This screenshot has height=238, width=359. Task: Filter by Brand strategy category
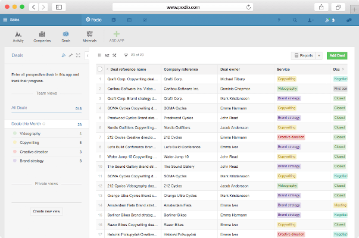[47, 161]
